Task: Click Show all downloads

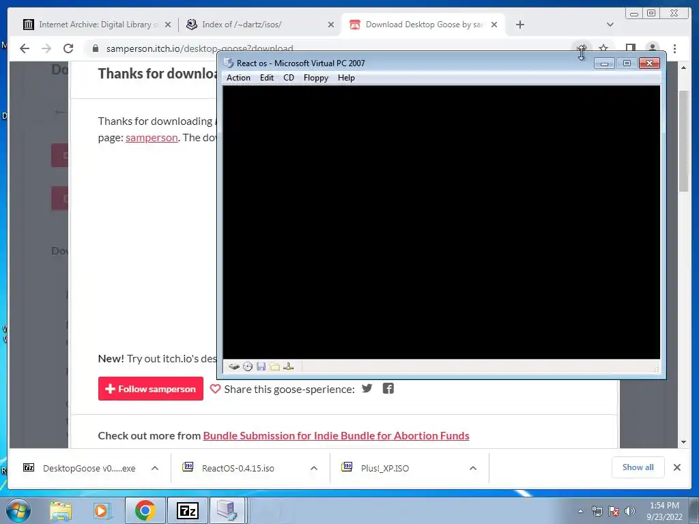Action: point(638,467)
